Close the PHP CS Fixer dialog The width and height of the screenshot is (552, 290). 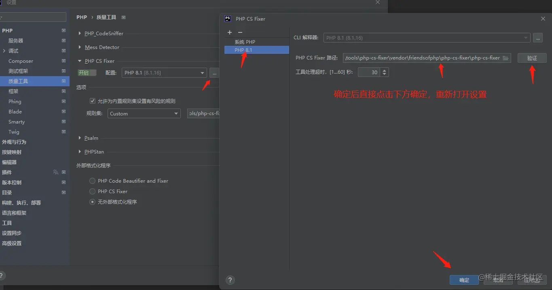(x=543, y=19)
